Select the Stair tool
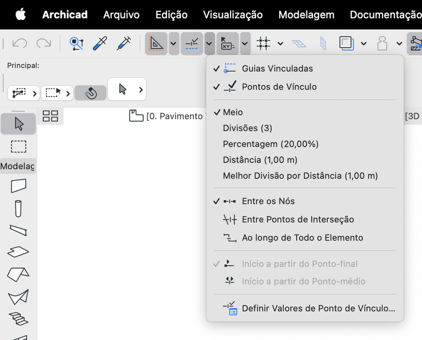 18,319
